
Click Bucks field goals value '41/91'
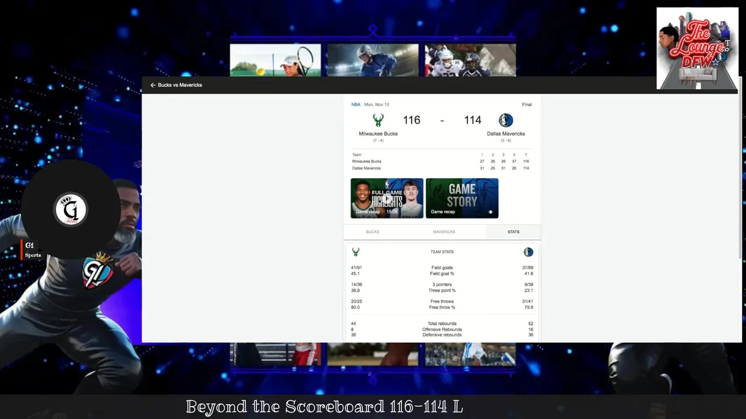click(x=356, y=268)
